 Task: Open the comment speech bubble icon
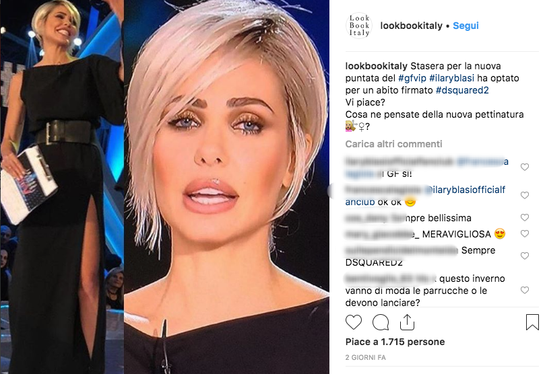(381, 322)
